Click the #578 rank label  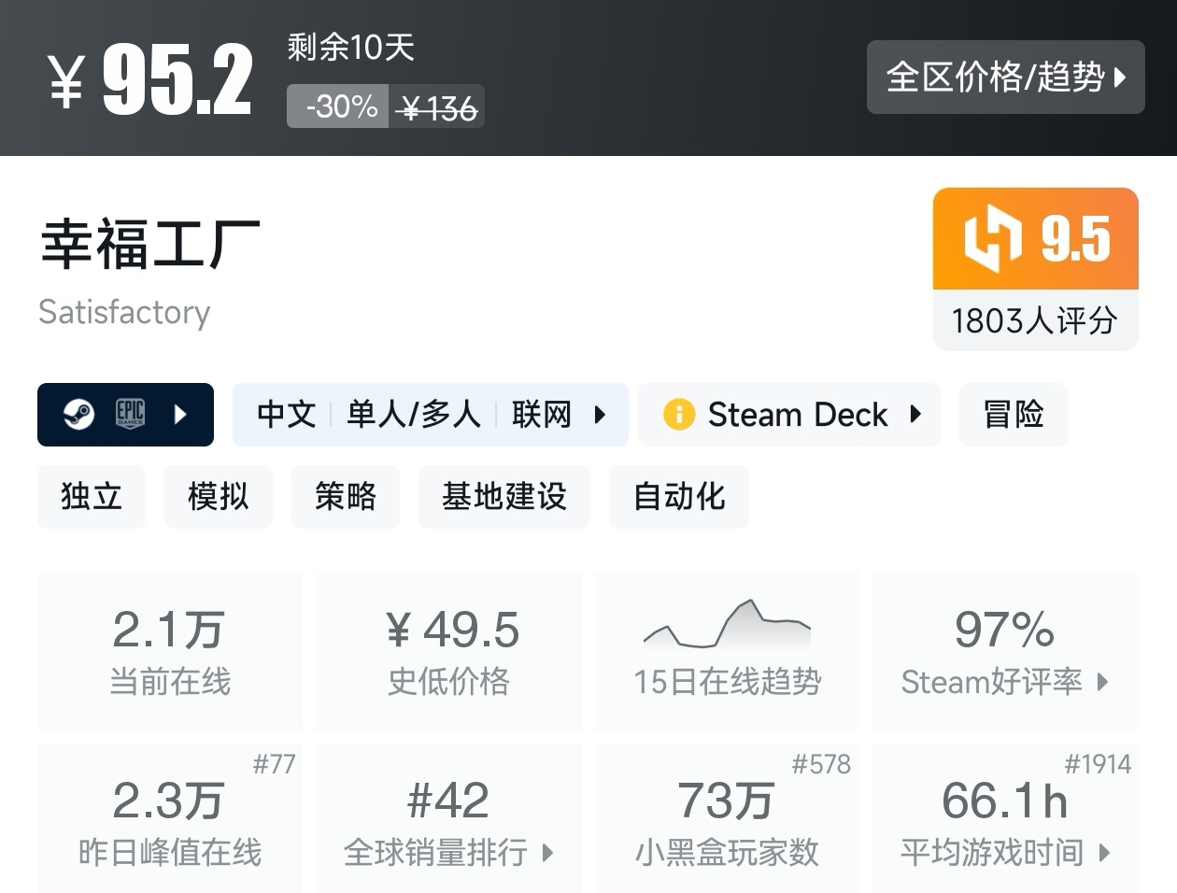coord(821,764)
